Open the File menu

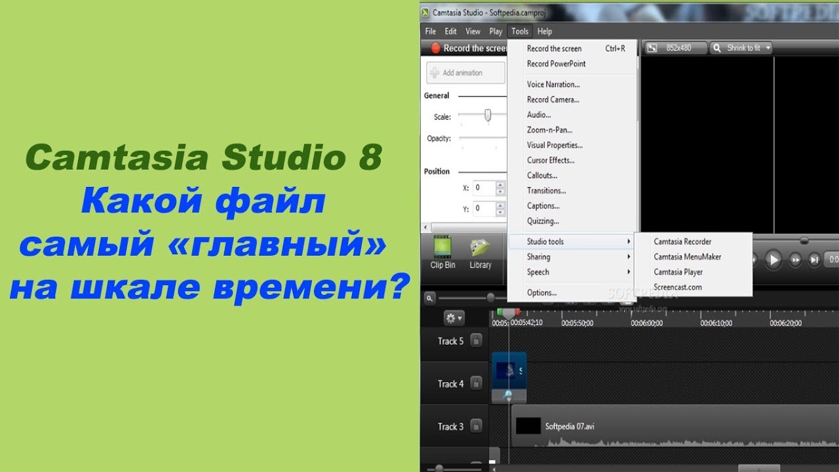coord(431,31)
